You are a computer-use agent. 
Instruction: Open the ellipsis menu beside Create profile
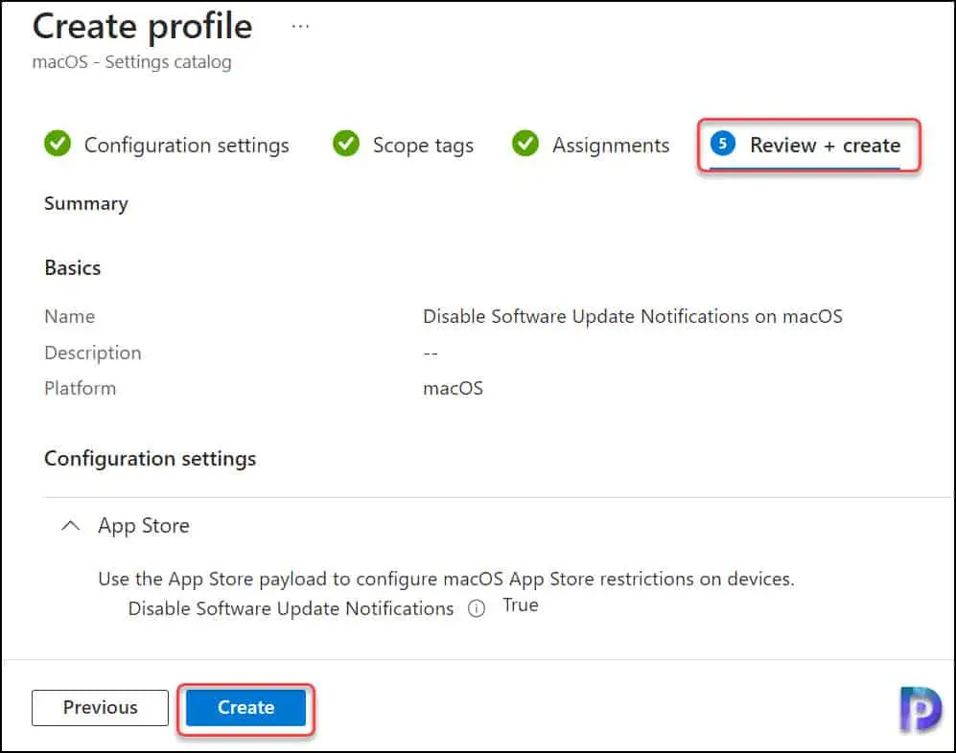[300, 27]
